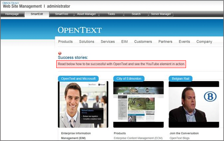Click the OpenText Web Site Management header logo
This screenshot has width=224, height=141.
tap(22, 5)
